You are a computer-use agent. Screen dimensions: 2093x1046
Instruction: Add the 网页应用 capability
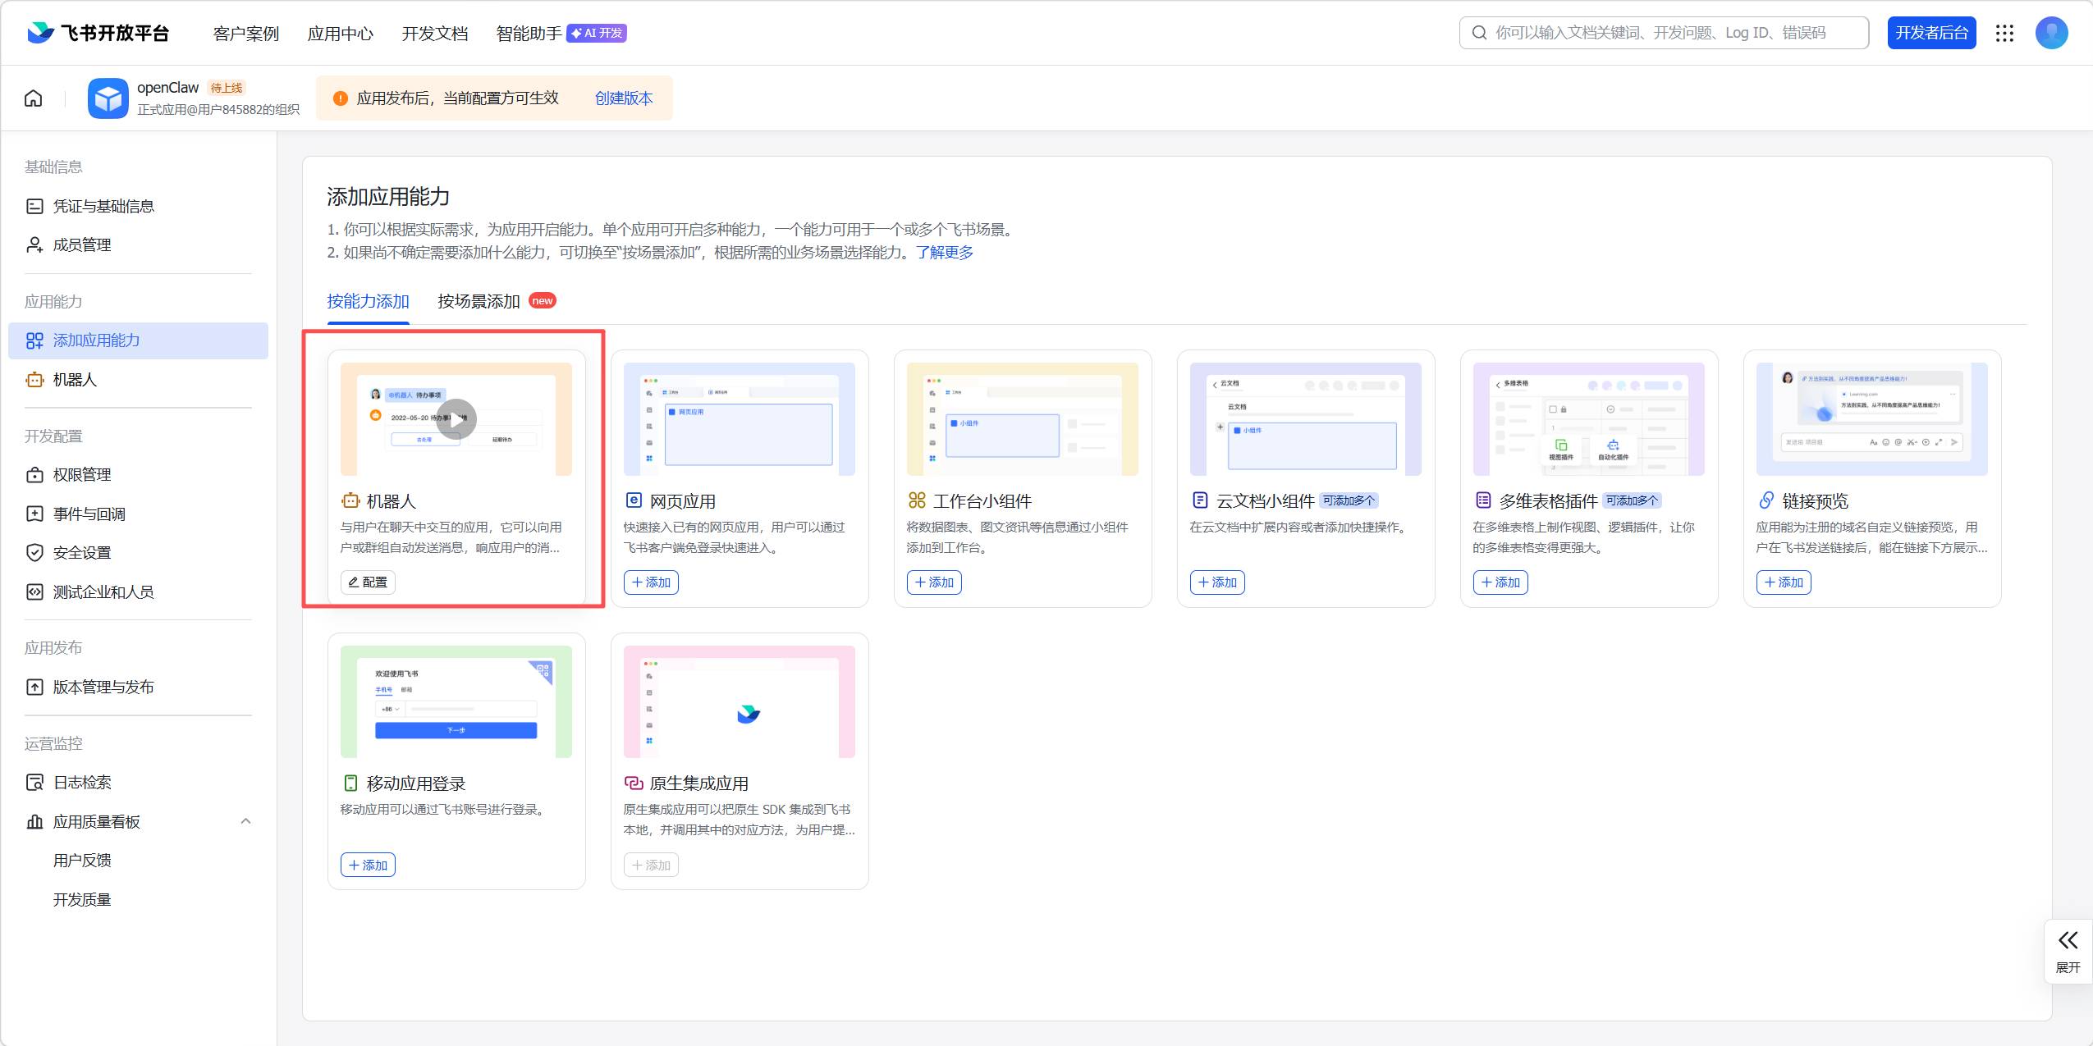tap(651, 582)
